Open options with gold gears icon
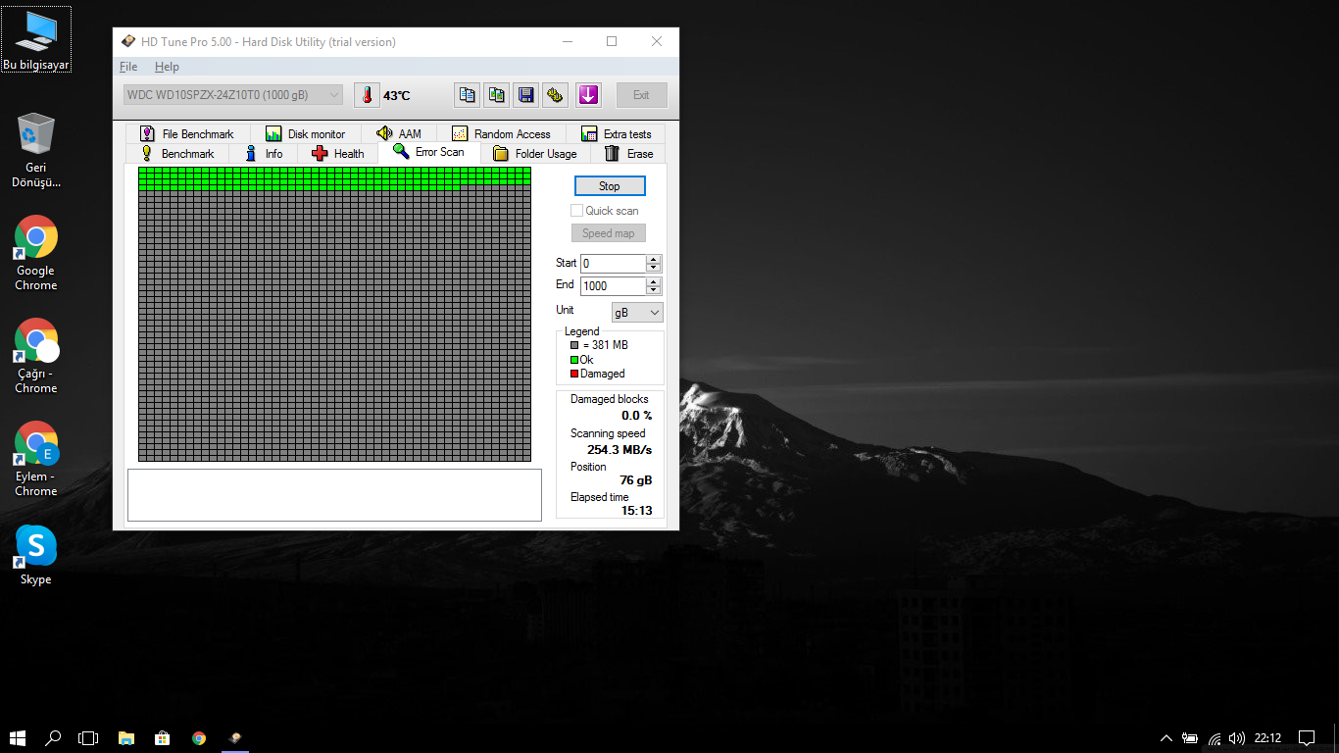 556,95
